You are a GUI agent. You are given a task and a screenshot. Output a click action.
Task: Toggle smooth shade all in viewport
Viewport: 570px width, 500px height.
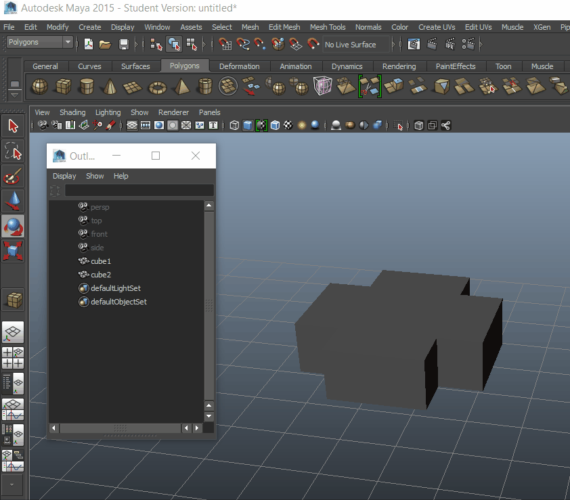click(248, 125)
